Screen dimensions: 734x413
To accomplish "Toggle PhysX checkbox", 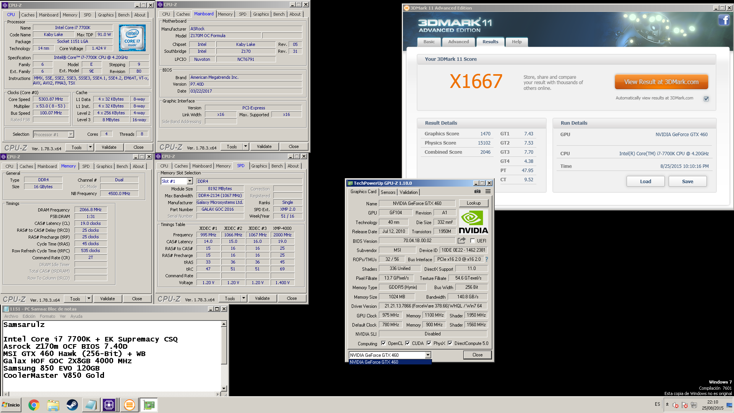I will tap(429, 343).
